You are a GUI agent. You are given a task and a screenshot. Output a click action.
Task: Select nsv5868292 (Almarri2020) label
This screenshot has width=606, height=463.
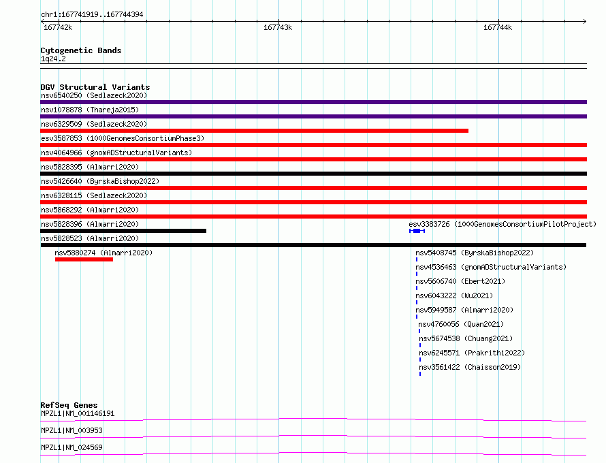pyautogui.click(x=90, y=210)
